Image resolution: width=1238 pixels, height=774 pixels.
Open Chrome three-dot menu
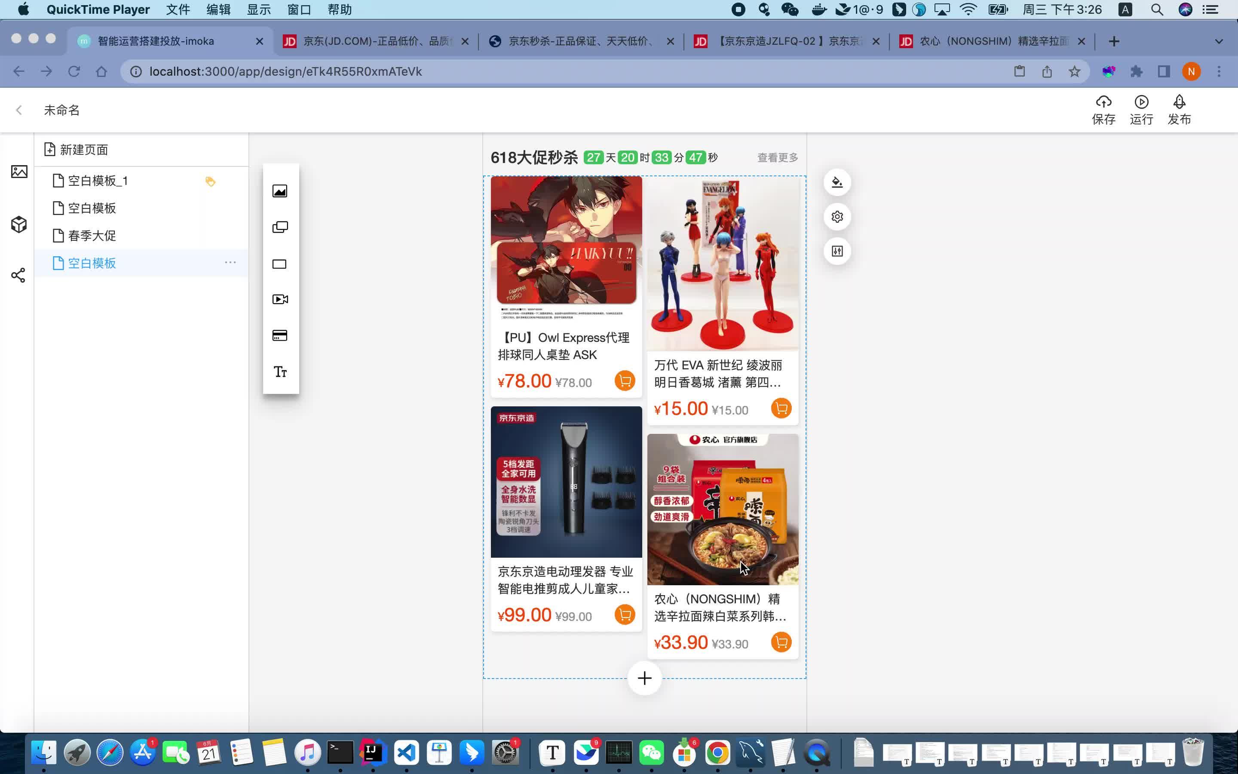[x=1219, y=72]
